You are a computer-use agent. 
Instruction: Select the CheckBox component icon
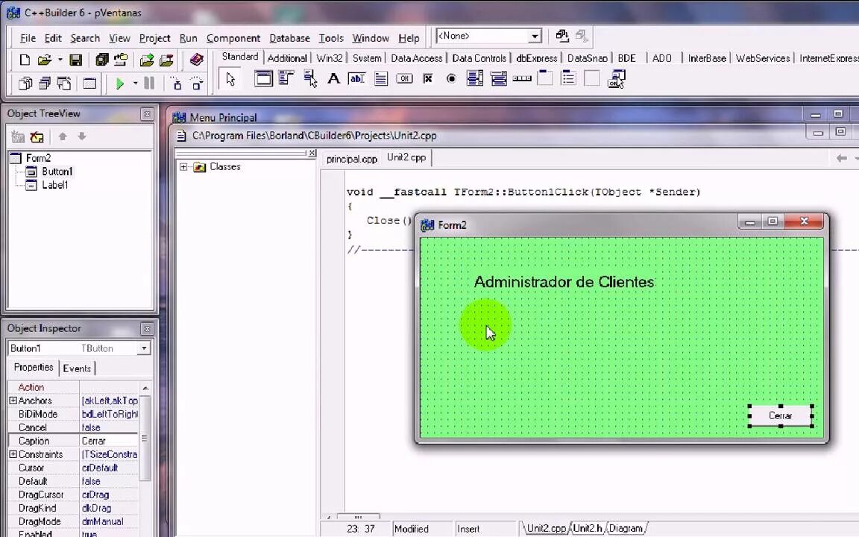click(x=428, y=79)
